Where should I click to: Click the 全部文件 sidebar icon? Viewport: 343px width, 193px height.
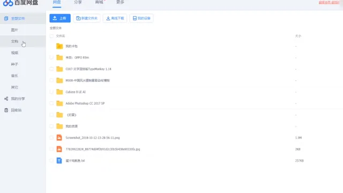click(x=6, y=18)
